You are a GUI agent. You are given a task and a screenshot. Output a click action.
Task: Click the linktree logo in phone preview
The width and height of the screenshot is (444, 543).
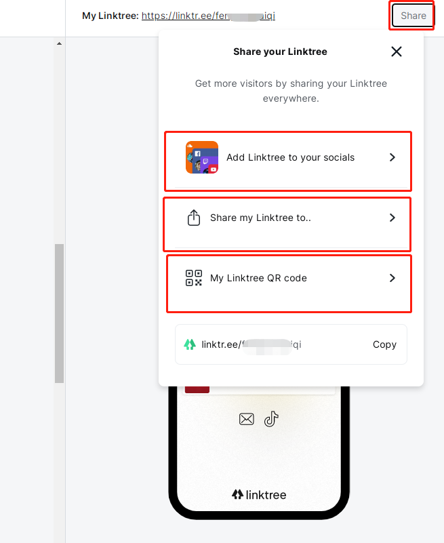(x=259, y=495)
